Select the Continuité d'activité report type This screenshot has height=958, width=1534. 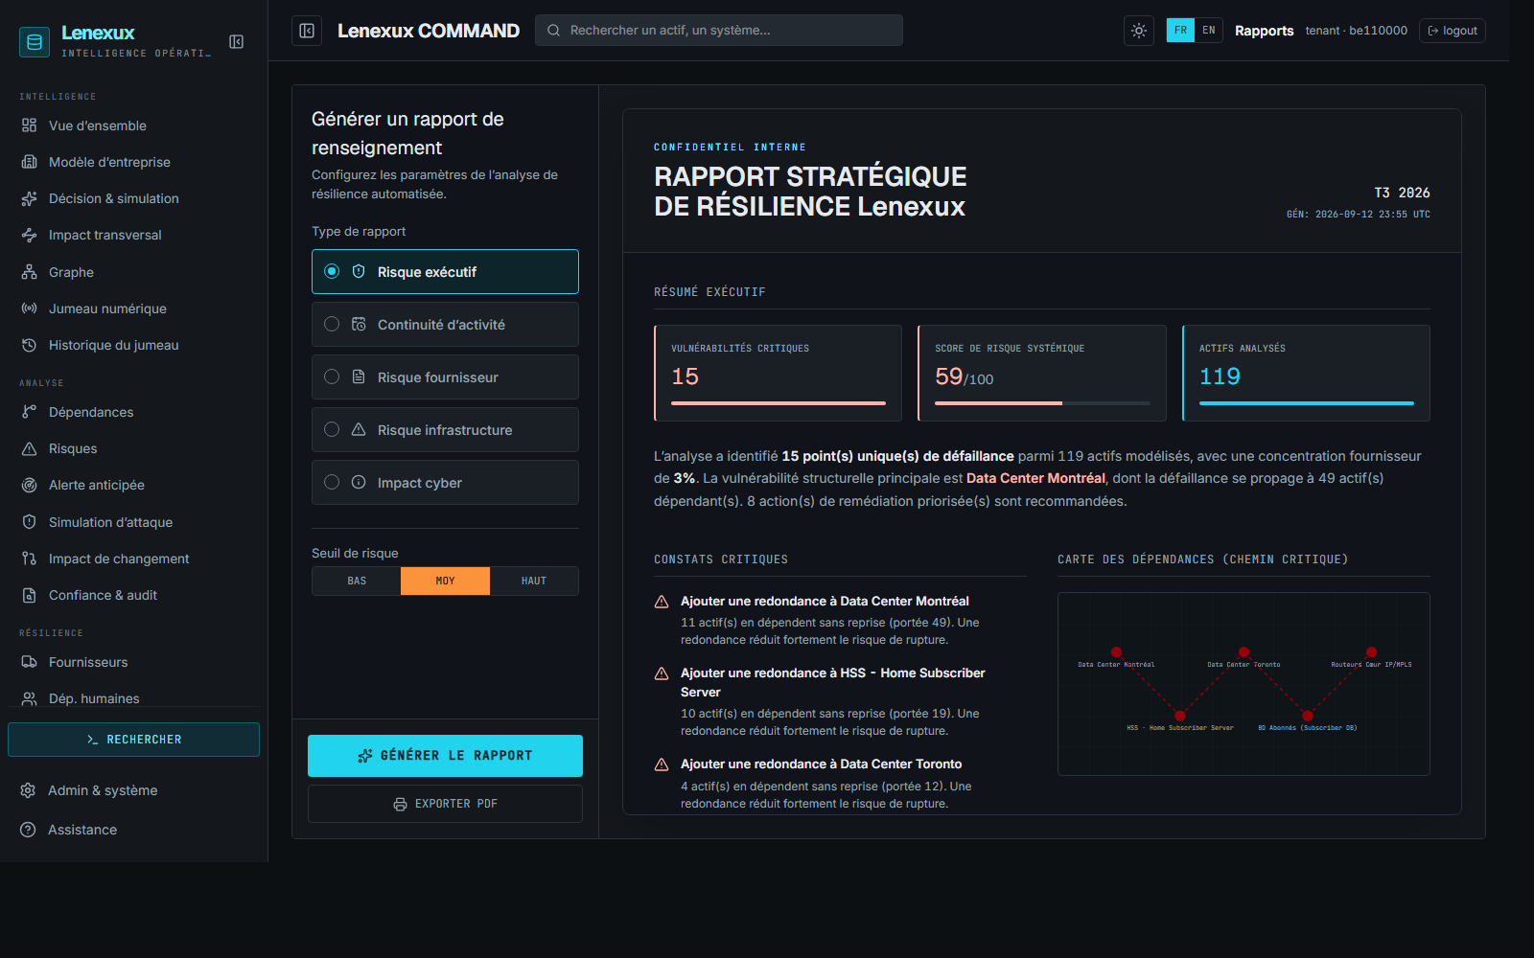pos(445,325)
